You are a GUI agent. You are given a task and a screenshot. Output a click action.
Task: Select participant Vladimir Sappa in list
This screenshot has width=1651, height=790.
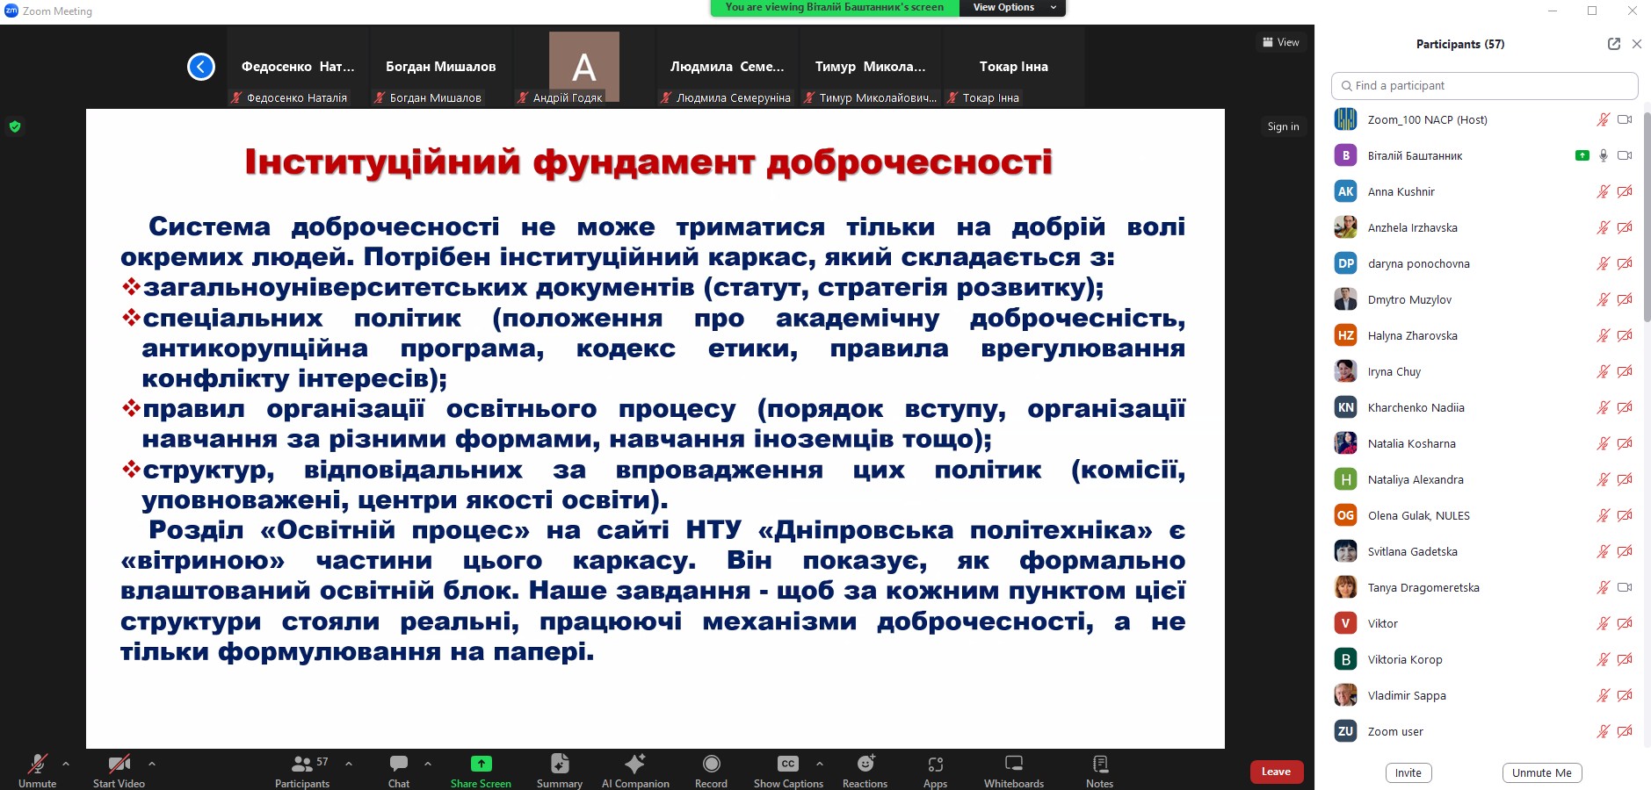[x=1485, y=695]
